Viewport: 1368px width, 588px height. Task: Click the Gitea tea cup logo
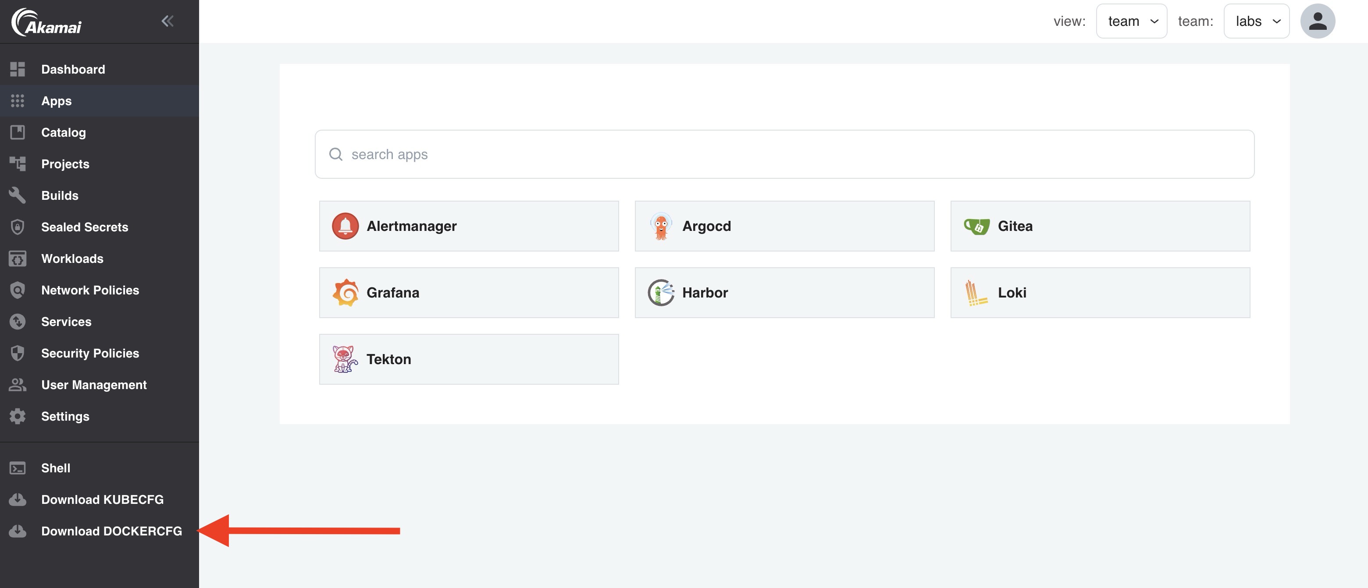click(x=976, y=227)
